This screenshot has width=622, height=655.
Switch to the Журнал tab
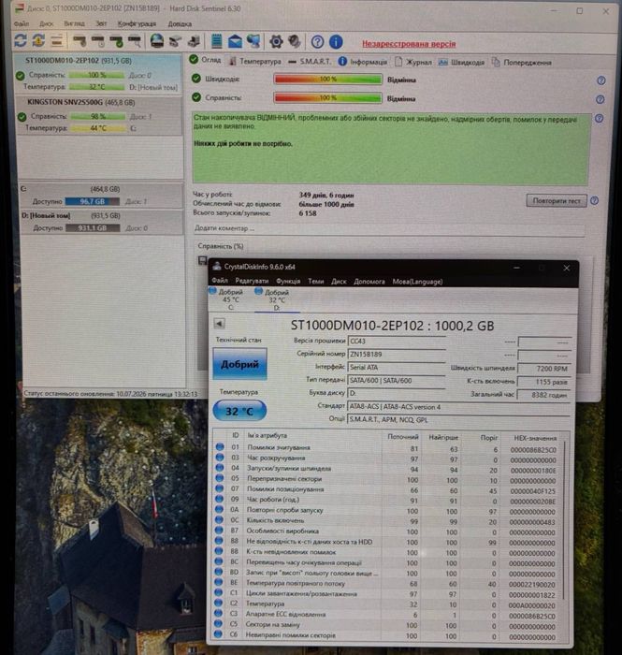413,62
